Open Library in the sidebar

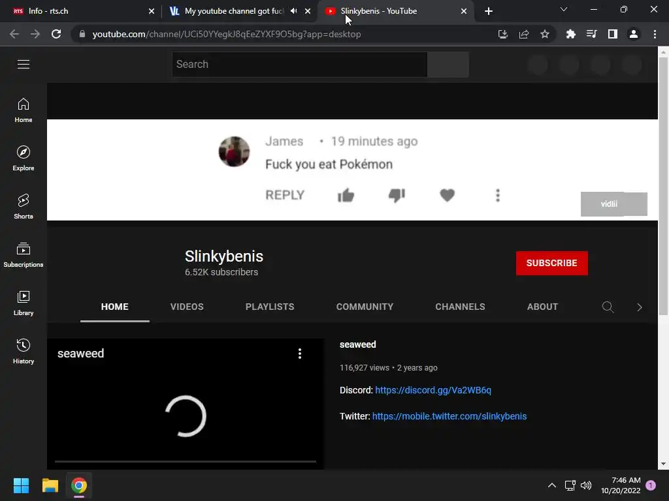(24, 303)
